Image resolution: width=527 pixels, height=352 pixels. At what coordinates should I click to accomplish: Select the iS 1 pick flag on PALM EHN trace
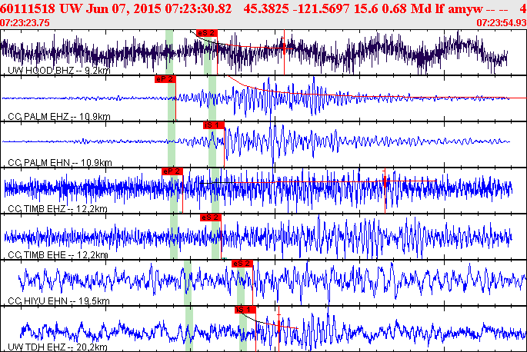click(213, 125)
